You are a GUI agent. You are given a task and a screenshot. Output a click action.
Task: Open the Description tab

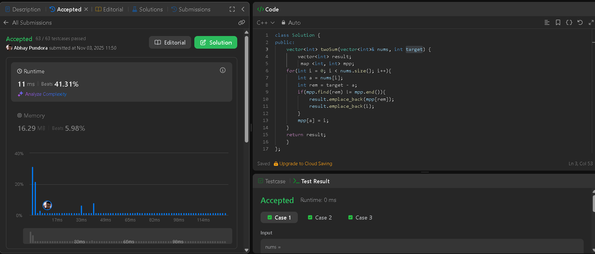click(23, 9)
